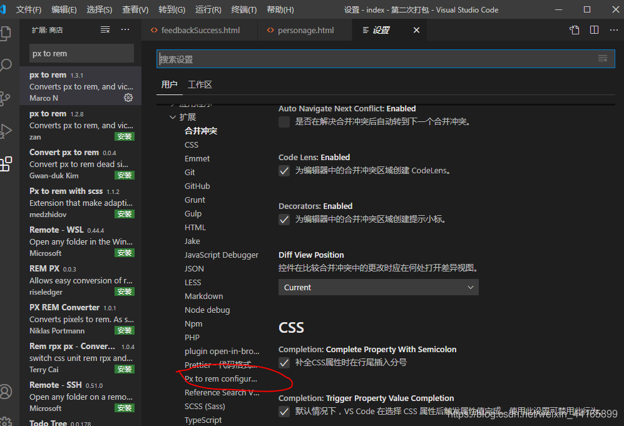Open the Explorer view in activity bar
The image size is (624, 426).
pos(5,33)
